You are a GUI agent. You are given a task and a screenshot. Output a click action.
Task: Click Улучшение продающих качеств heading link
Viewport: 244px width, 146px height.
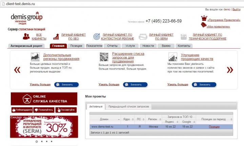pyautogui.click(x=197, y=57)
